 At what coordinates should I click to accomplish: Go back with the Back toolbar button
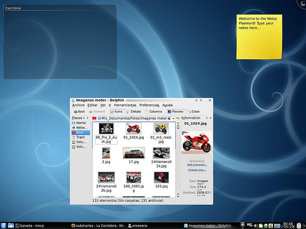(80, 112)
